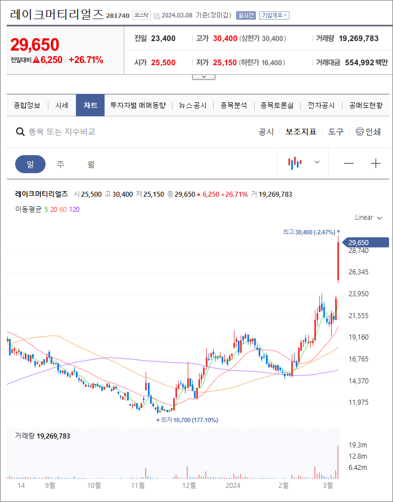Image resolution: width=393 pixels, height=502 pixels.
Task: Select the 월 monthly period
Action: click(91, 164)
